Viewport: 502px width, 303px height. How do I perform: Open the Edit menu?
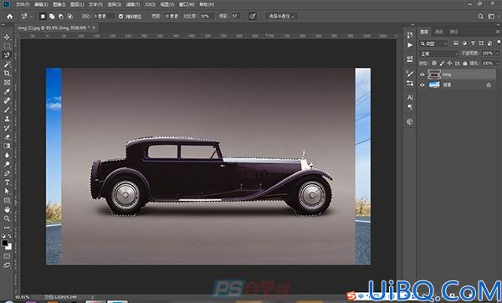click(x=41, y=4)
